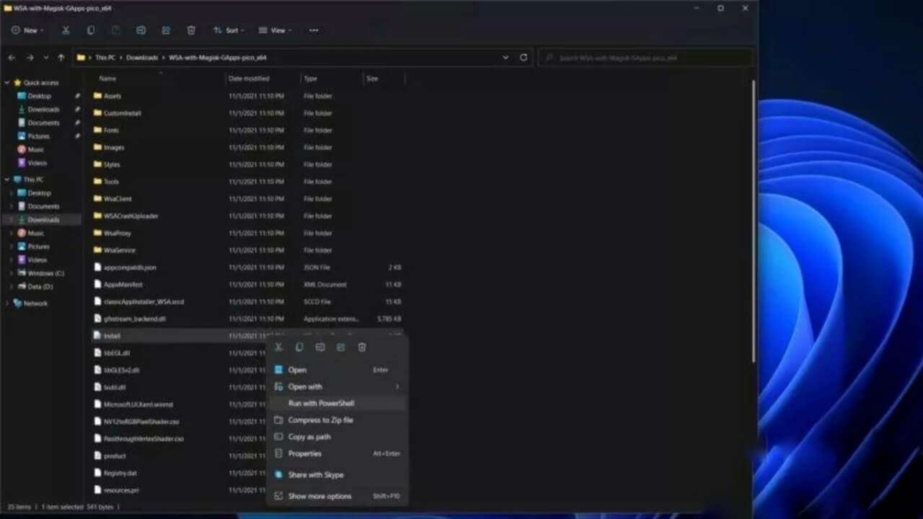The width and height of the screenshot is (923, 519).
Task: Open the Assets folder icon
Action: coord(98,96)
